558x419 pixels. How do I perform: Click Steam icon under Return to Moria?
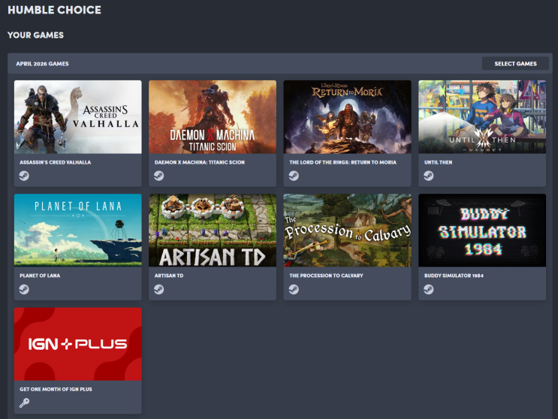click(294, 176)
